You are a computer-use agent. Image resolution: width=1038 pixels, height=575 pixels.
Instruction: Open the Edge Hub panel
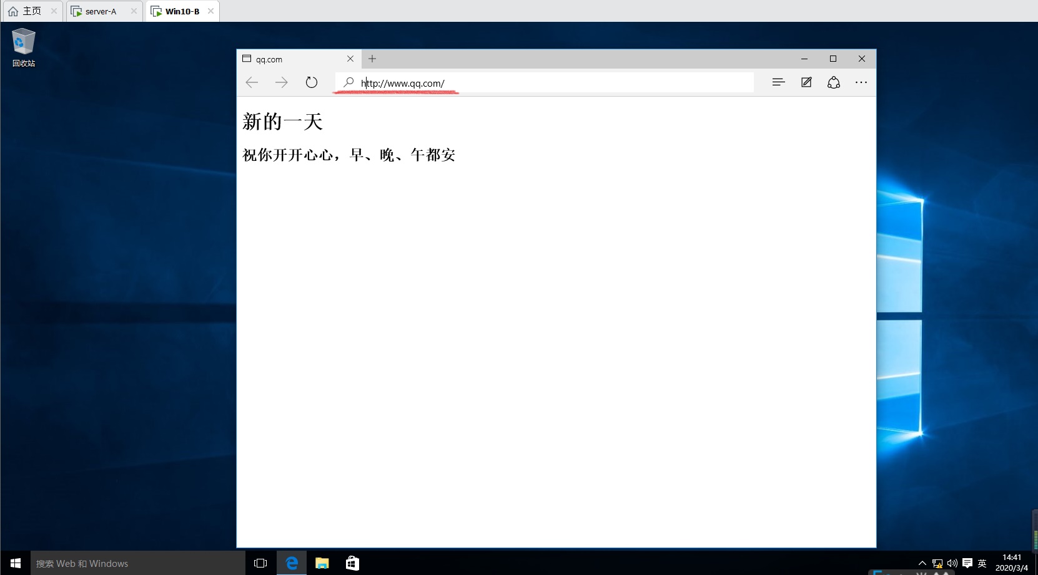pyautogui.click(x=778, y=82)
